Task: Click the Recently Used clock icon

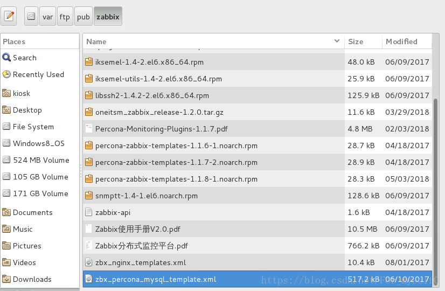Action: (x=6, y=74)
